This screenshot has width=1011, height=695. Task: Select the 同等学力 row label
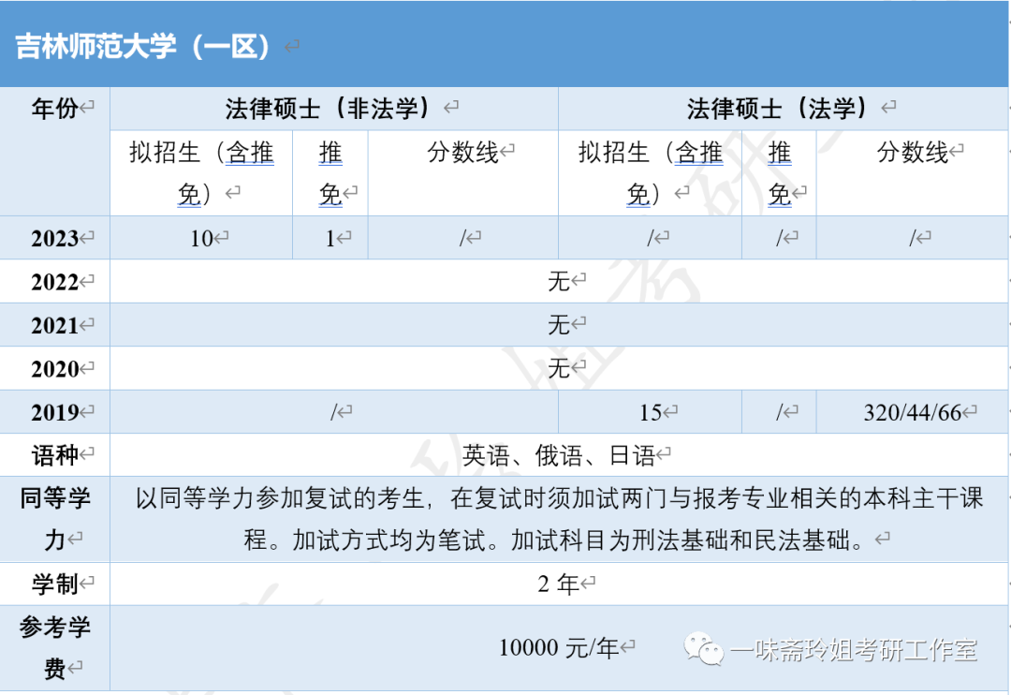click(x=55, y=519)
